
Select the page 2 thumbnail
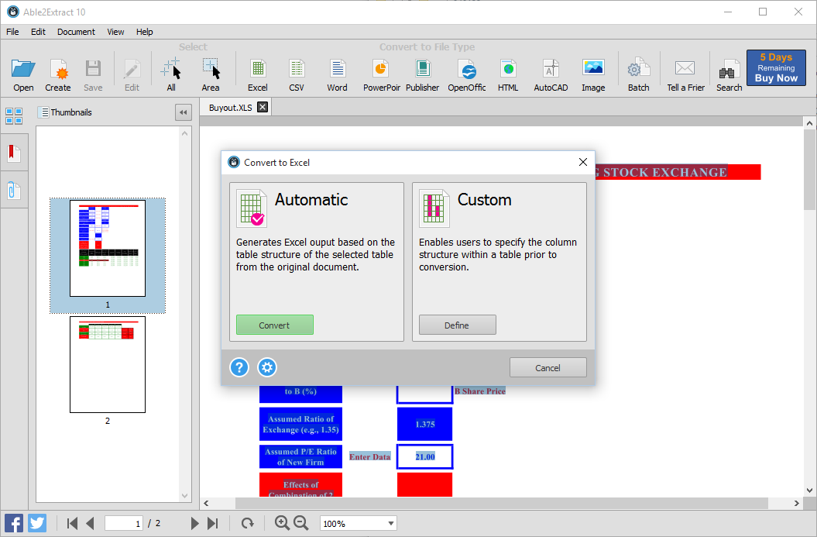tap(108, 364)
